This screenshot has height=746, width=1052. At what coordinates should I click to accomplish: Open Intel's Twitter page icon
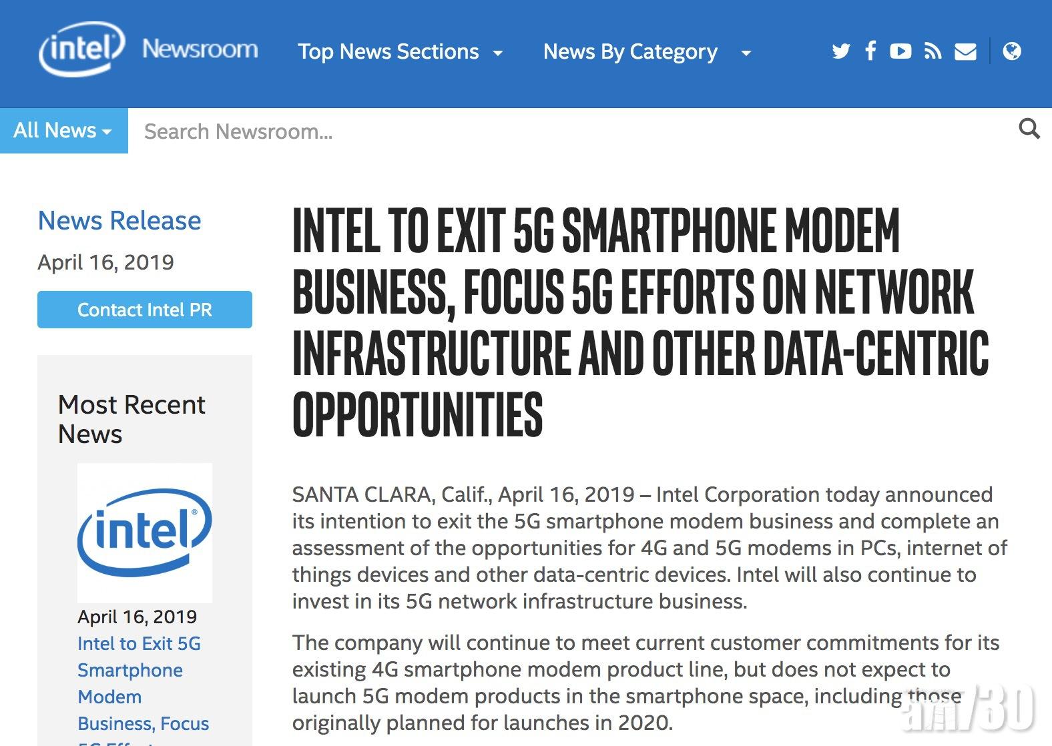841,51
